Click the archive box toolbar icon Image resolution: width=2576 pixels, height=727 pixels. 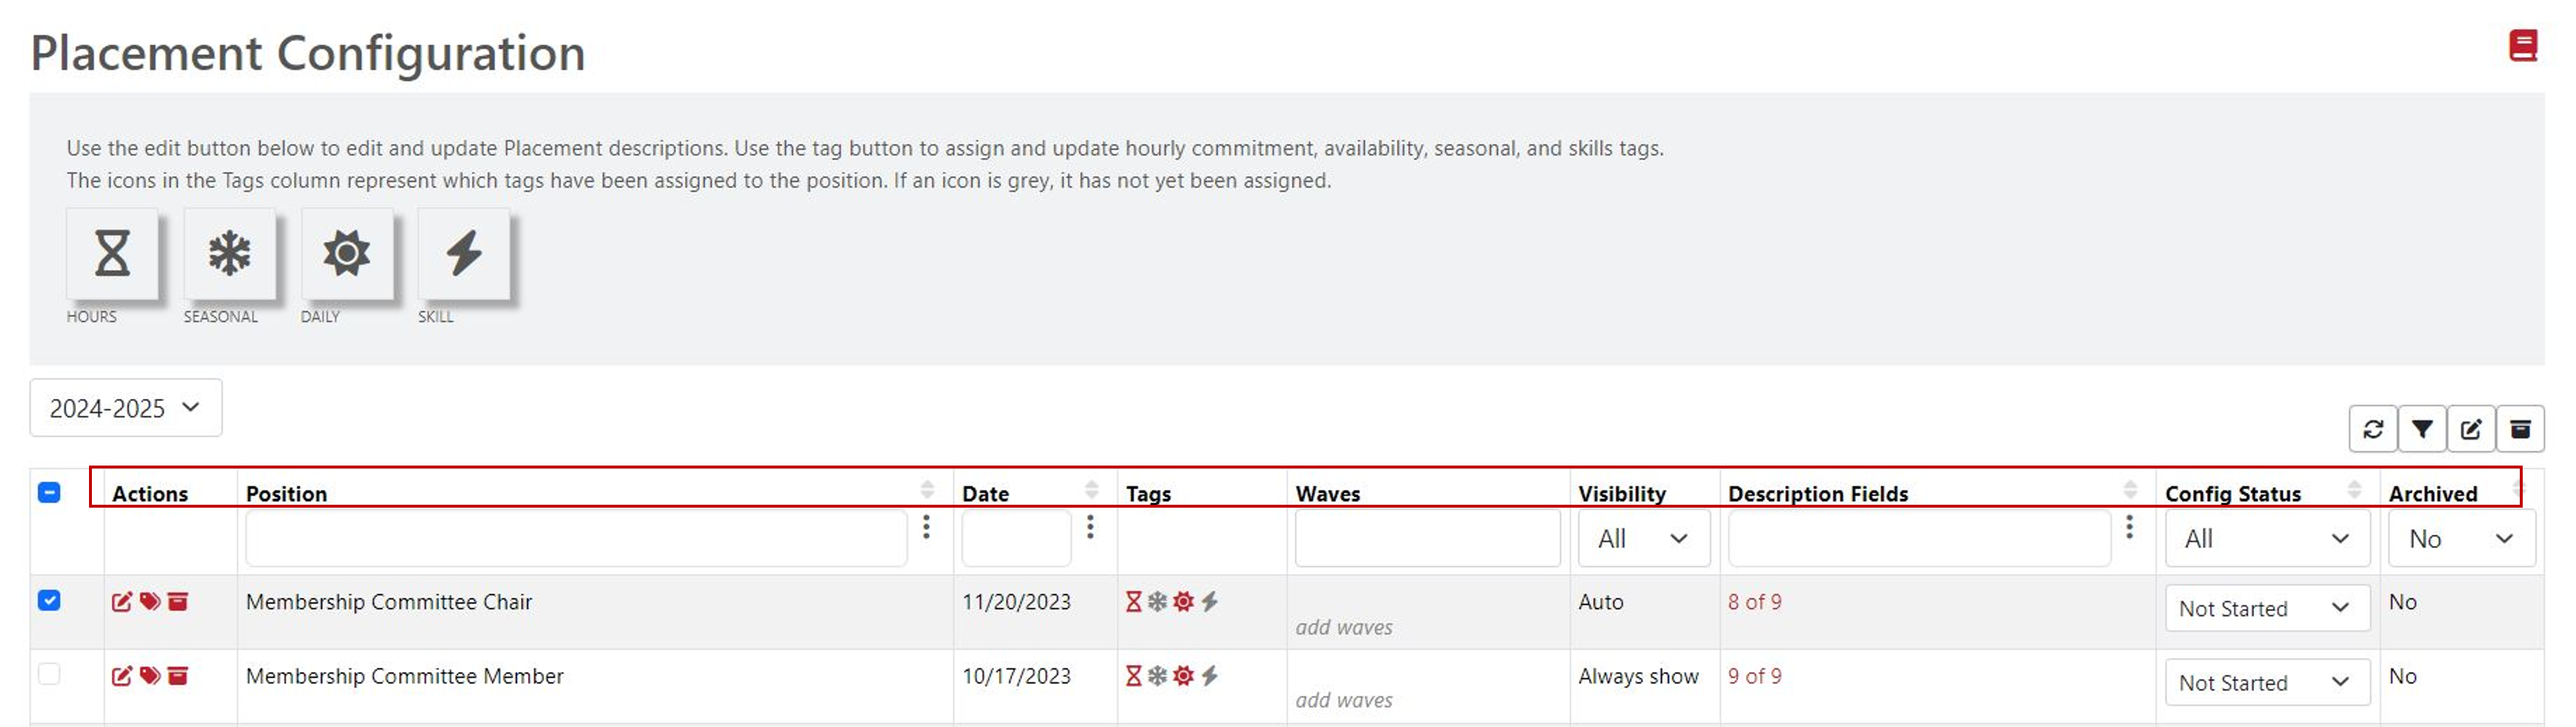point(2520,429)
